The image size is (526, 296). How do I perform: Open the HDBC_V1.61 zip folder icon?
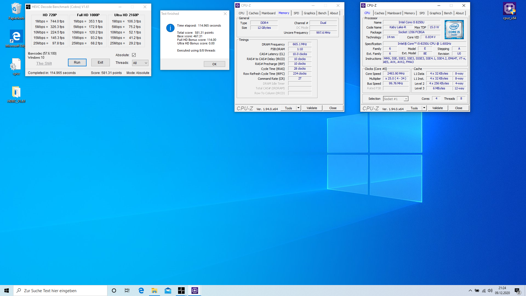click(16, 94)
